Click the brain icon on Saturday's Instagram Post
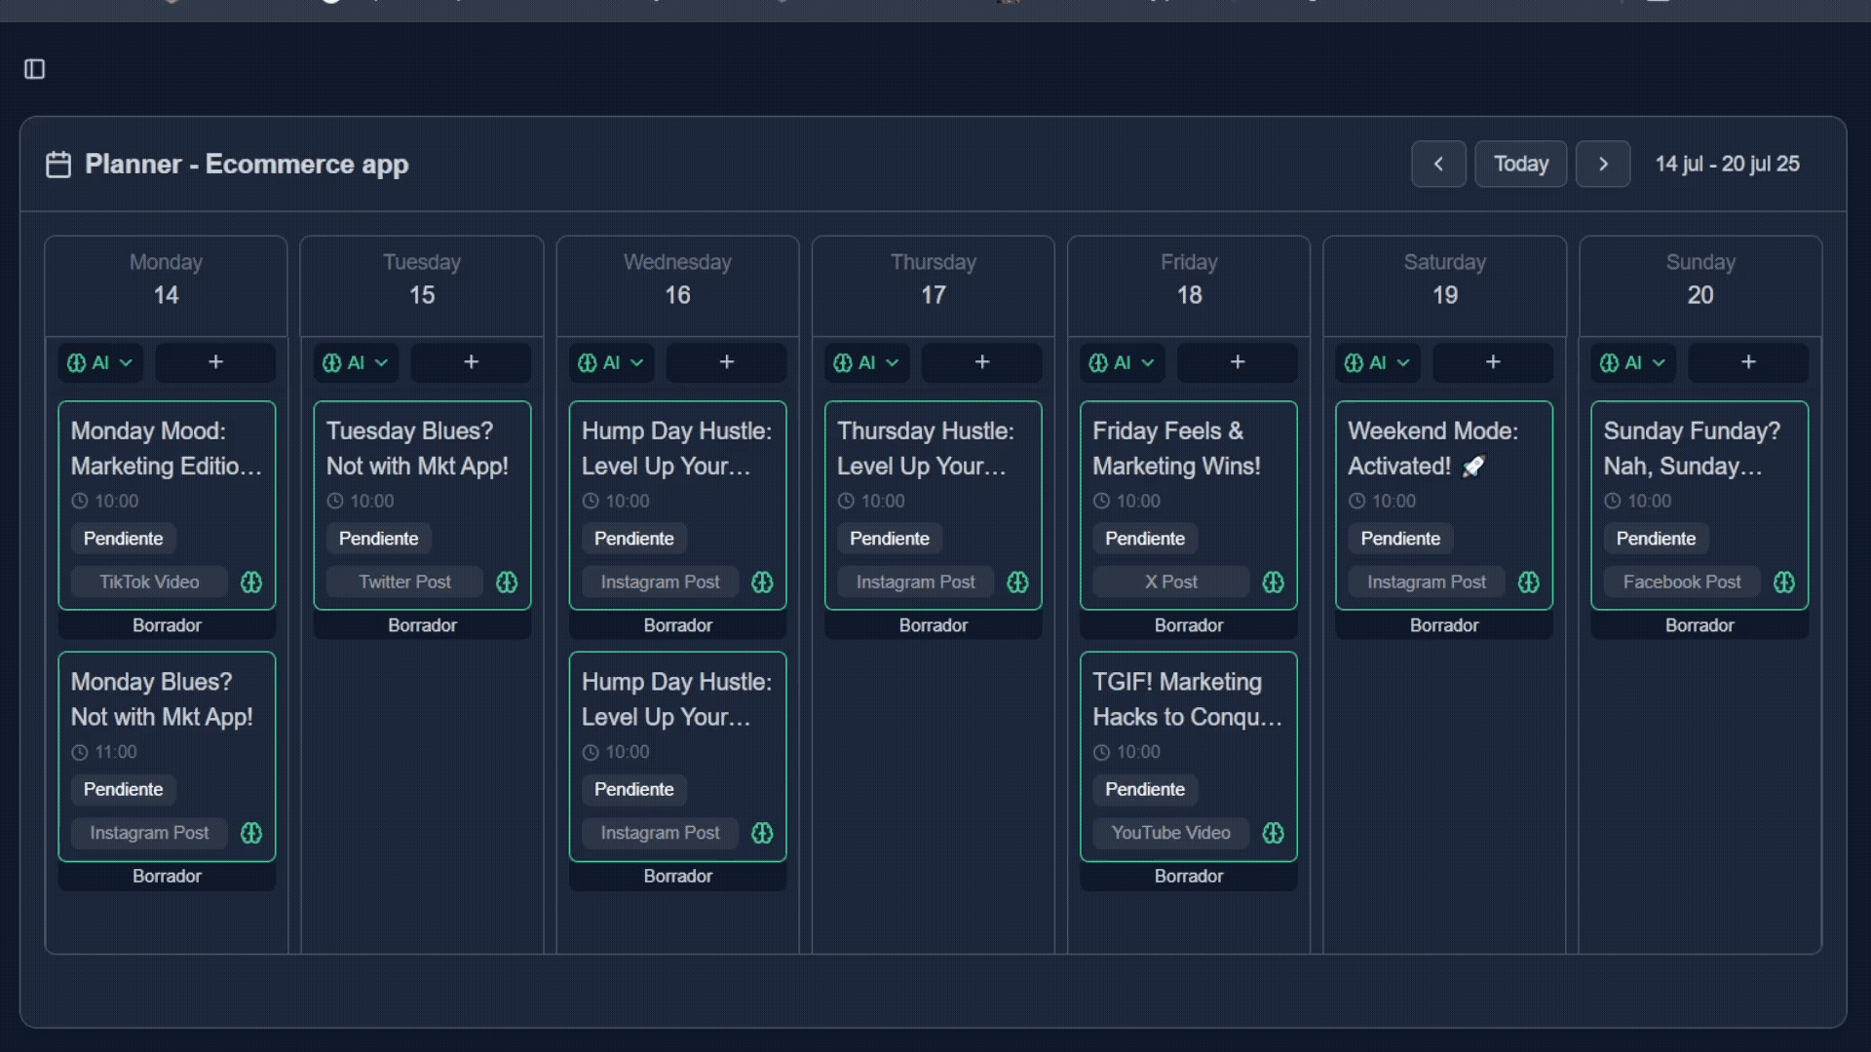 (1528, 582)
